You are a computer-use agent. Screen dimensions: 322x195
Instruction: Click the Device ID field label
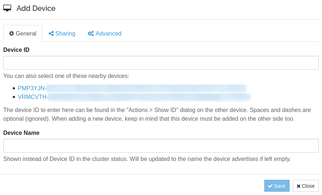tap(16, 50)
